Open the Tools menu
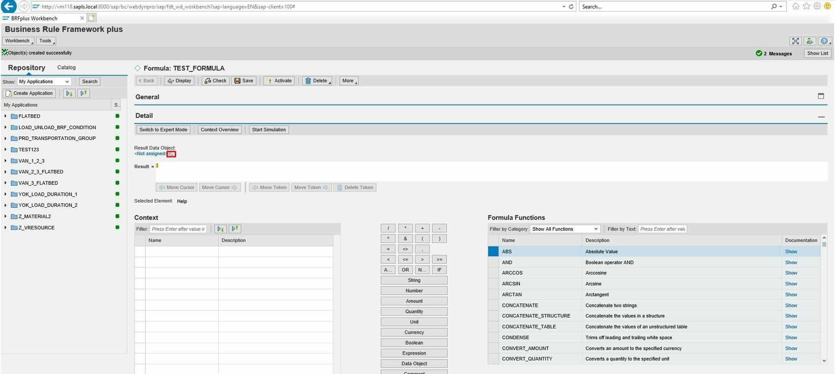 [x=46, y=41]
